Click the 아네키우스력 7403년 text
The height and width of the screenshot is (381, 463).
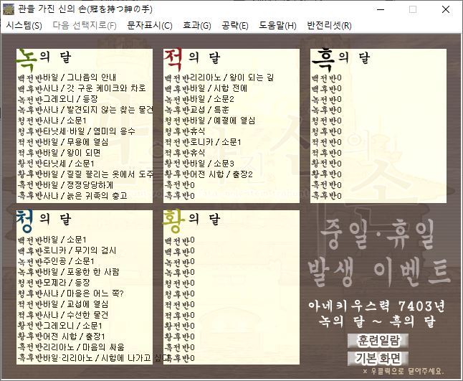[376, 306]
